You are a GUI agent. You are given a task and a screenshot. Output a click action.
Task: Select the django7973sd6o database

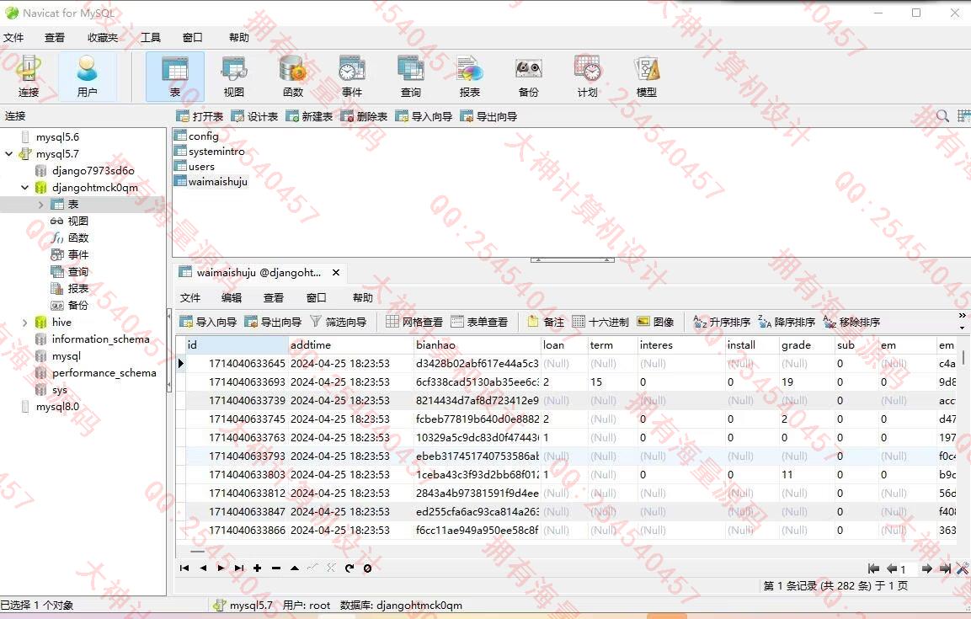point(93,171)
